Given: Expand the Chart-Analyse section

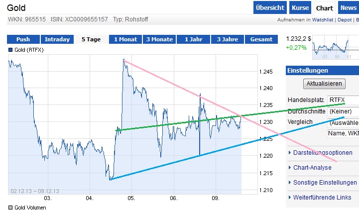Looking at the screenshot, I should point(312,168).
